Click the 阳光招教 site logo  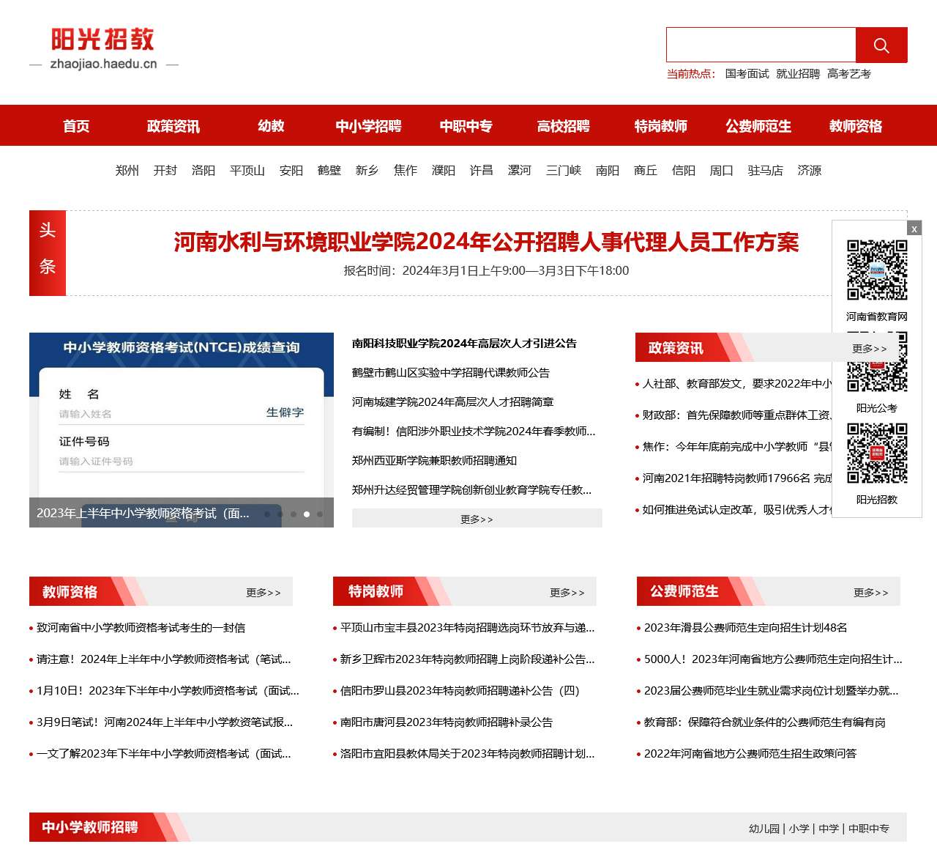102,41
